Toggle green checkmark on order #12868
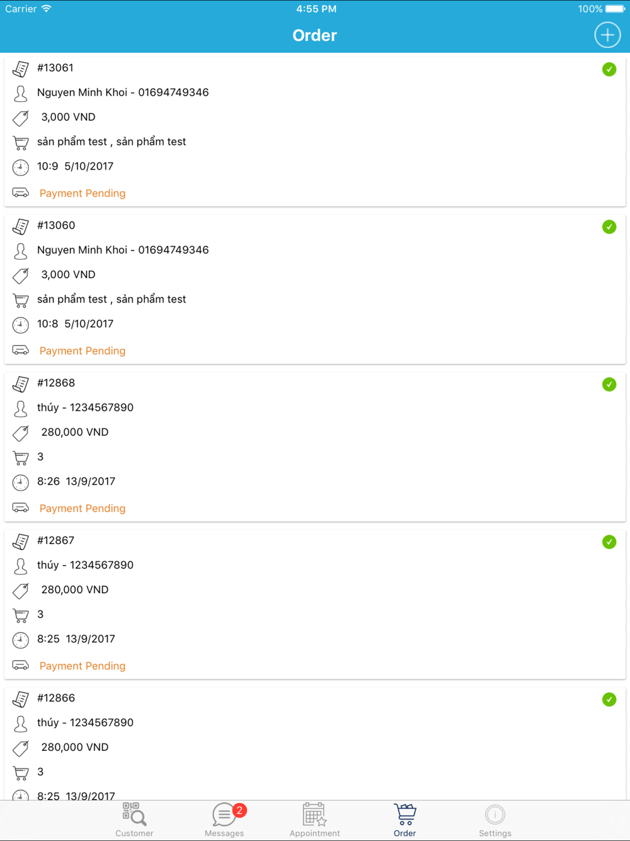The width and height of the screenshot is (630, 841). pyautogui.click(x=609, y=385)
